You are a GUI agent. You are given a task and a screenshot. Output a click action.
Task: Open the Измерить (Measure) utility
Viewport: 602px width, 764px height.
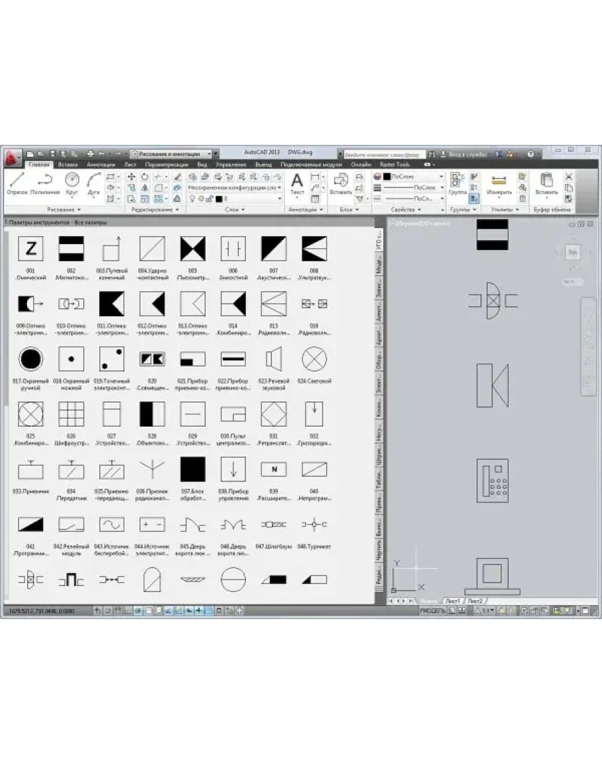click(x=499, y=183)
